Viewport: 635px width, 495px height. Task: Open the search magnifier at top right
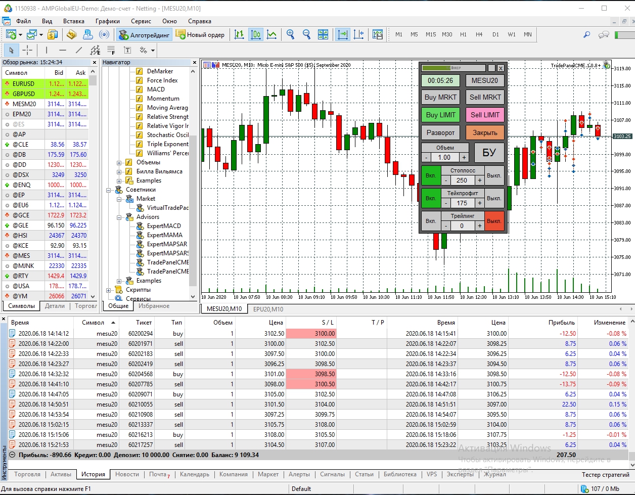(587, 34)
